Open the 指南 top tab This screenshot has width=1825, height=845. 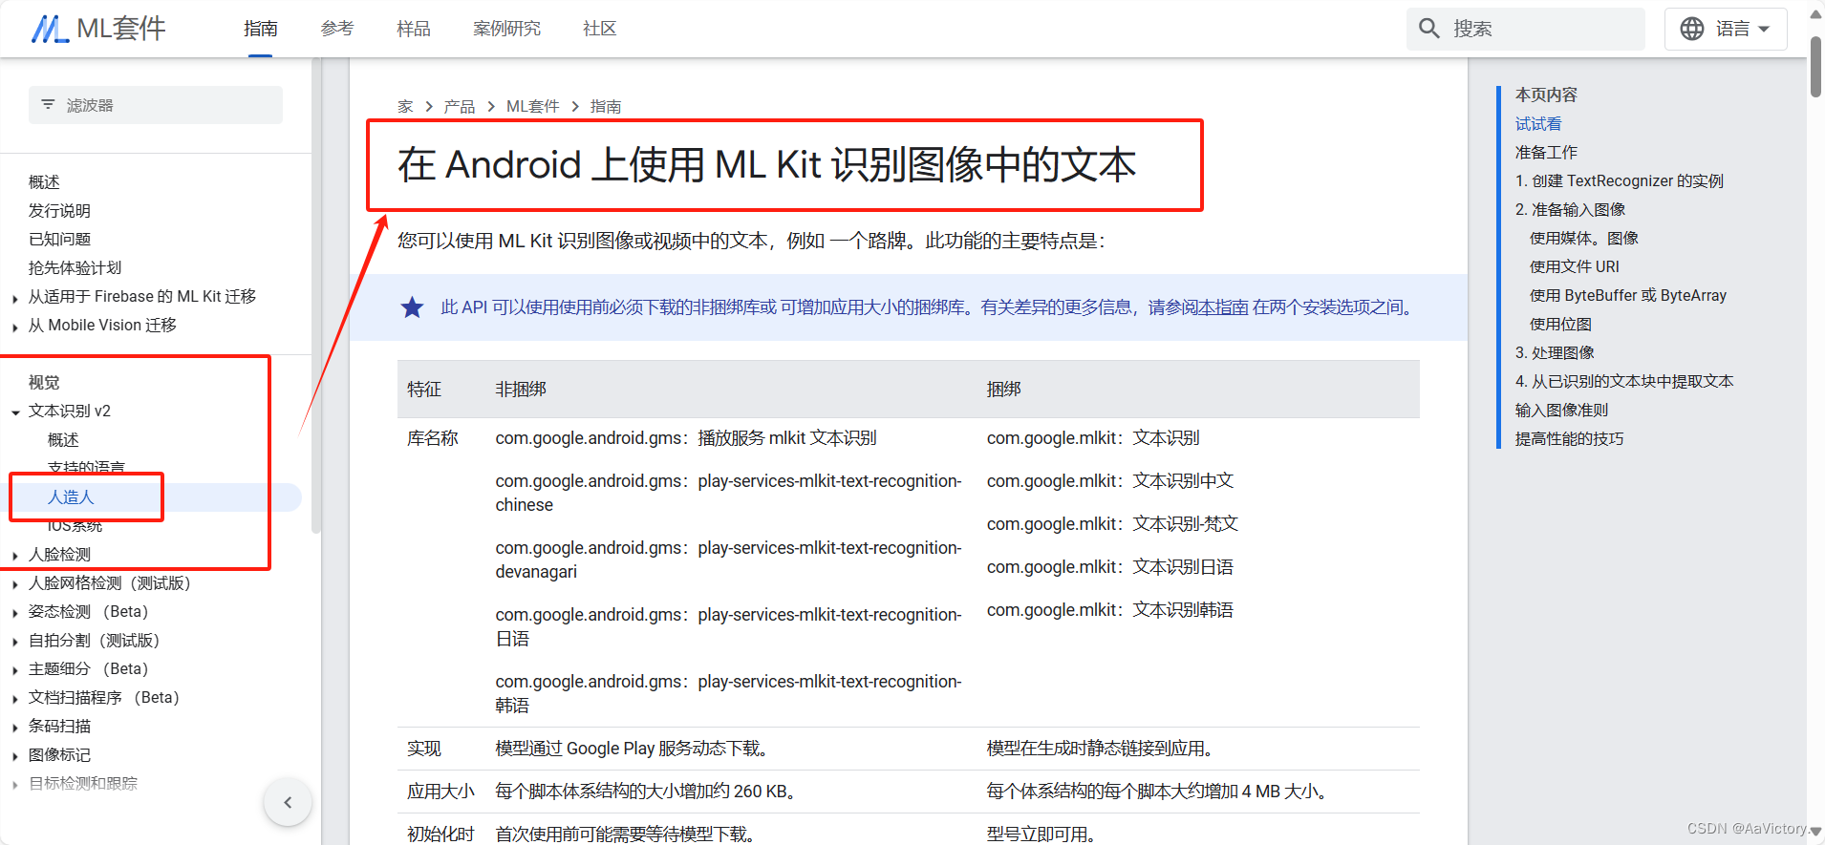point(261,29)
